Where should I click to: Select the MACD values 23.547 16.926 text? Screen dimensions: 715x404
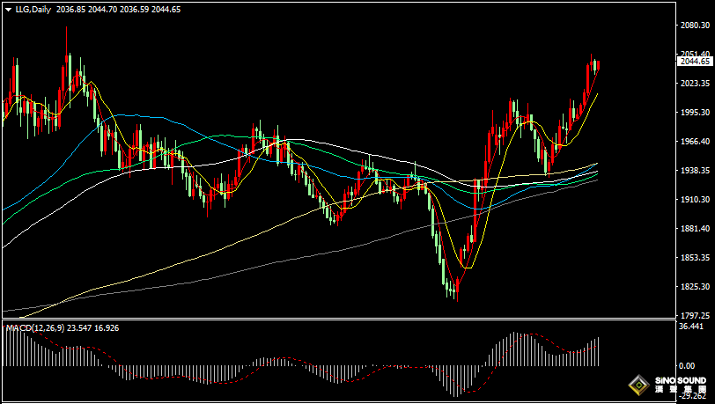[93, 327]
